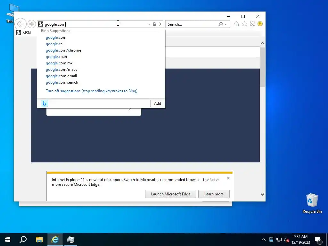Image resolution: width=328 pixels, height=246 pixels.
Task: Click the Go arrow in address bar
Action: [160, 24]
